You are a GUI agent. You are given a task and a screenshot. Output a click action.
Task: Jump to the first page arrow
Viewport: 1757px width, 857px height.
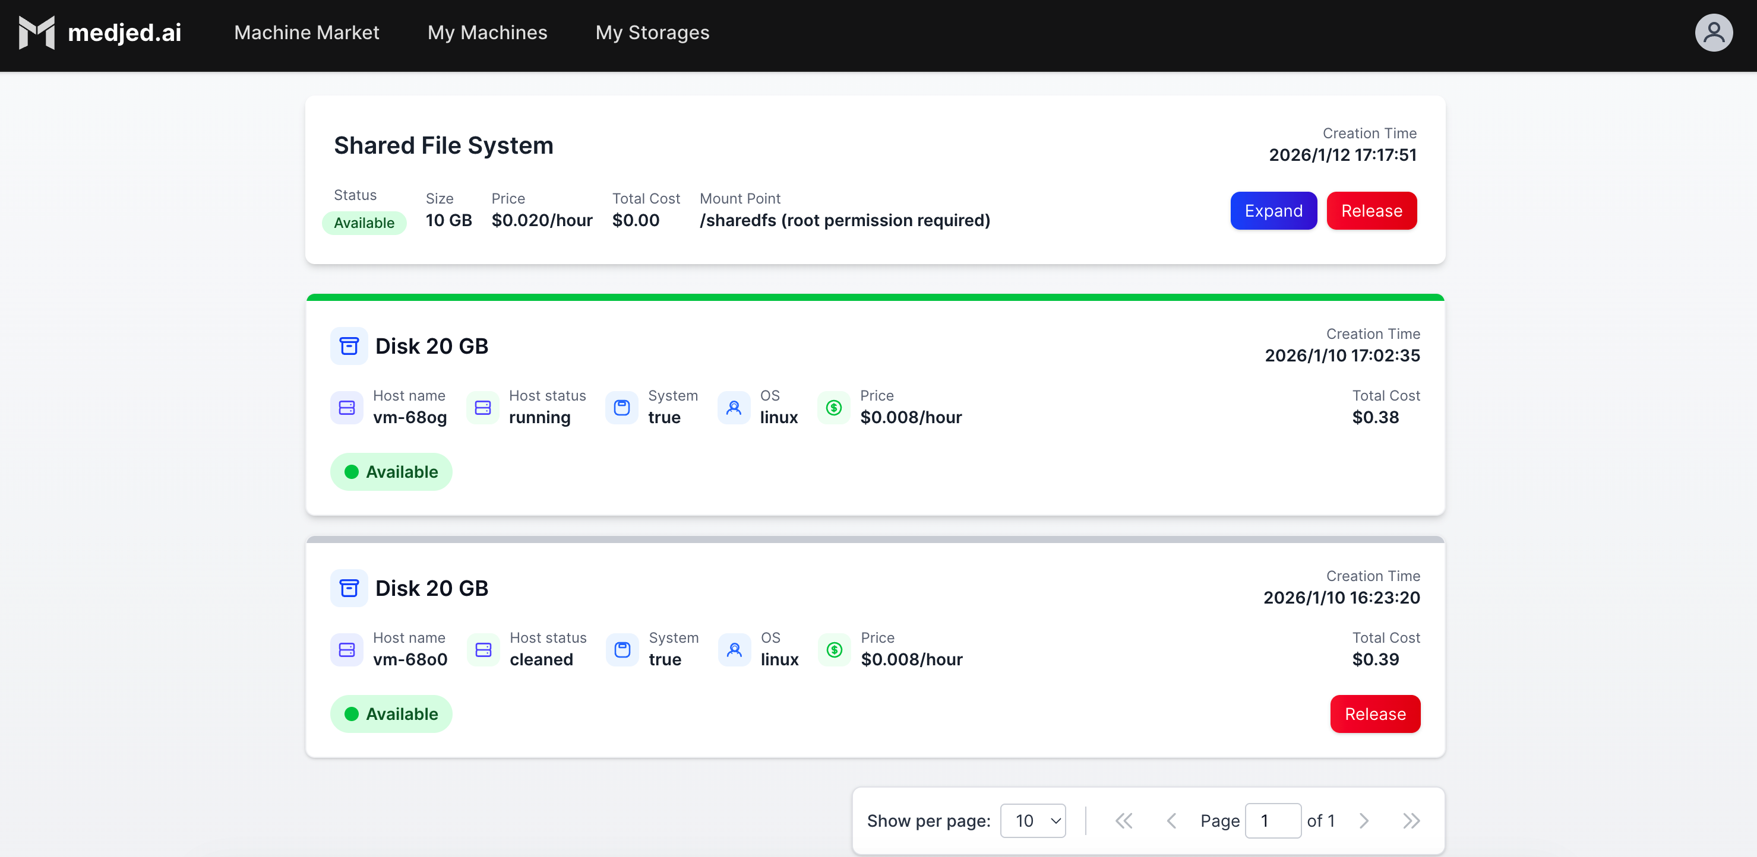click(1123, 820)
